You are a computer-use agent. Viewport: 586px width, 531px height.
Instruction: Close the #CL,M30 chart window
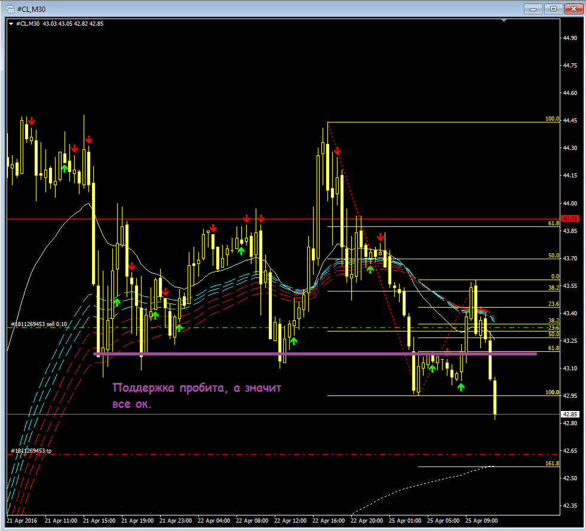point(573,9)
